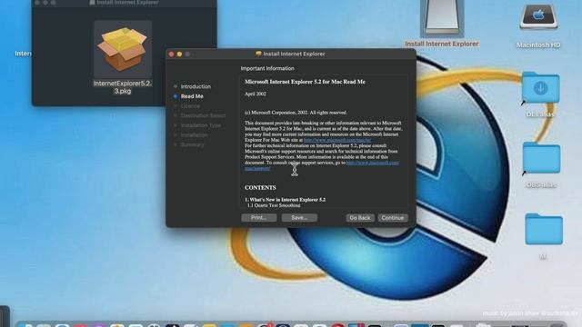Click the 'CONTENTS' heading in Read Me
The image size is (582, 327).
tap(260, 188)
